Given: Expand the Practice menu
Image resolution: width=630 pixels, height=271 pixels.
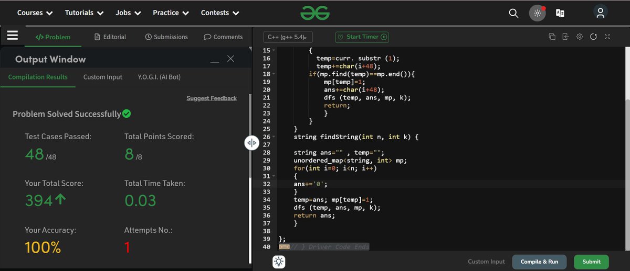Looking at the screenshot, I should point(171,13).
